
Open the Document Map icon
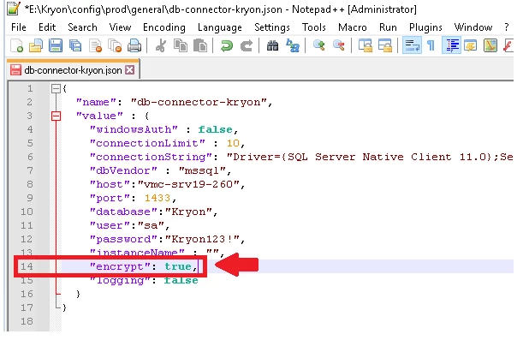[x=490, y=45]
